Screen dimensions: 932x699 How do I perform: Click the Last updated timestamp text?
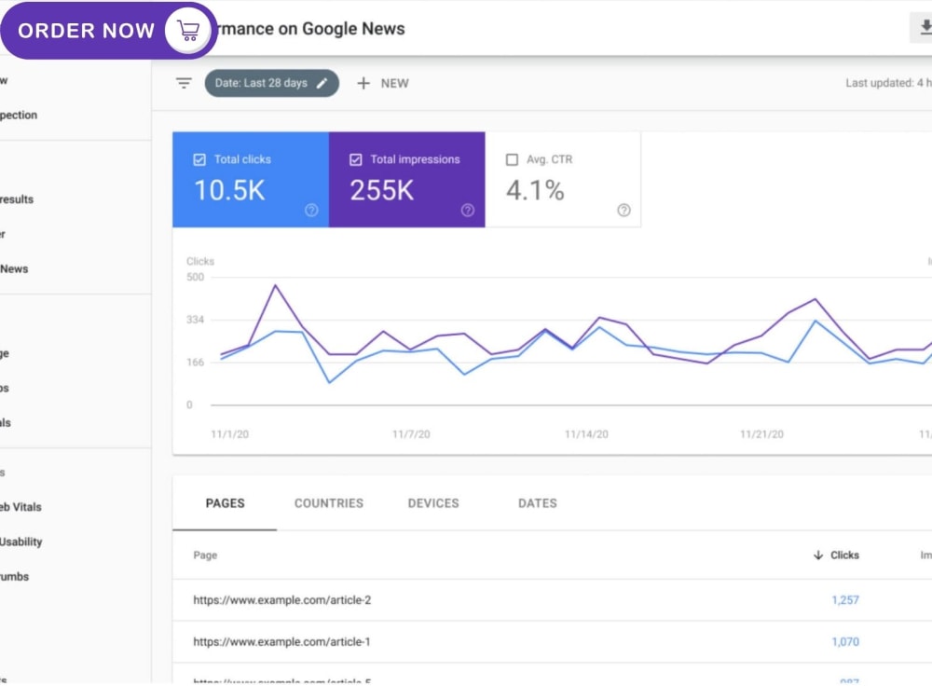point(888,83)
